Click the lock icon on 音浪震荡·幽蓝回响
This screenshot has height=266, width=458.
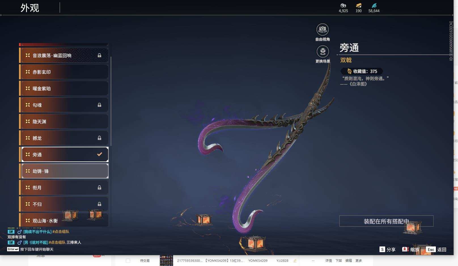99,56
